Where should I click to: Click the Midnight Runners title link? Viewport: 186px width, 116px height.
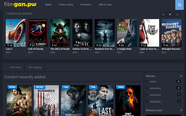[171, 49]
